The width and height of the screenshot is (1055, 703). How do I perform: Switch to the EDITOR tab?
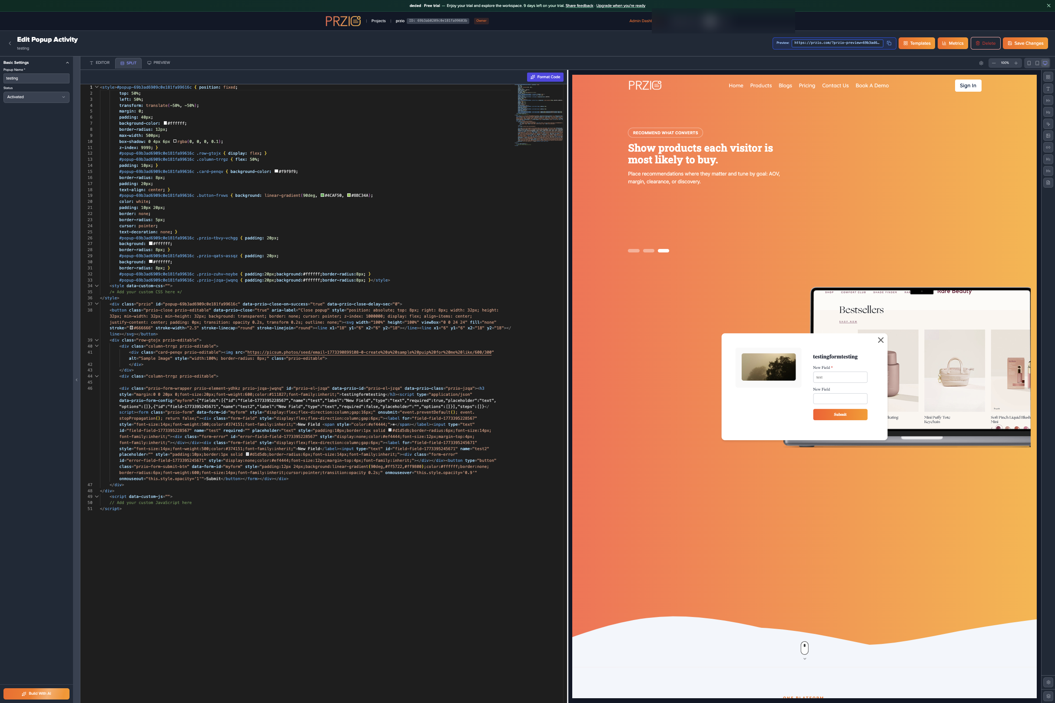point(100,63)
